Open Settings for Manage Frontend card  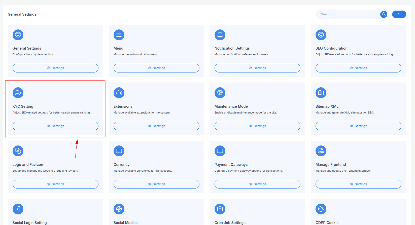358,184
